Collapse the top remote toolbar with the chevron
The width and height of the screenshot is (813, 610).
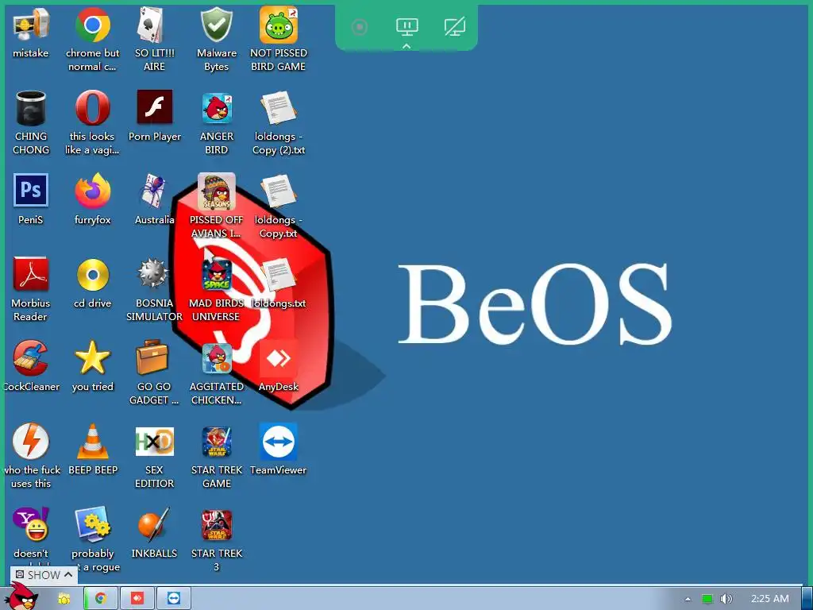(406, 46)
